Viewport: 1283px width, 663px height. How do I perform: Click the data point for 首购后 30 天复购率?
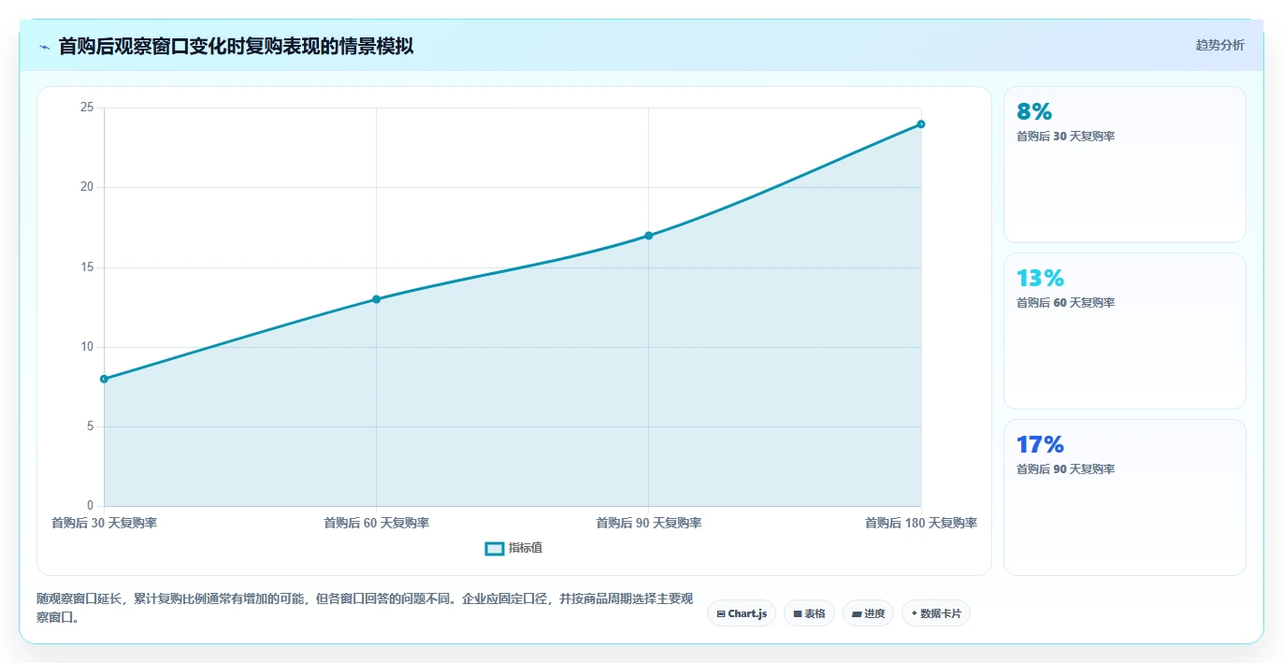105,379
